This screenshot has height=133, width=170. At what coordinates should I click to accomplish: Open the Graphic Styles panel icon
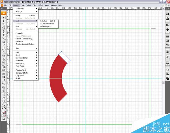[167, 56]
